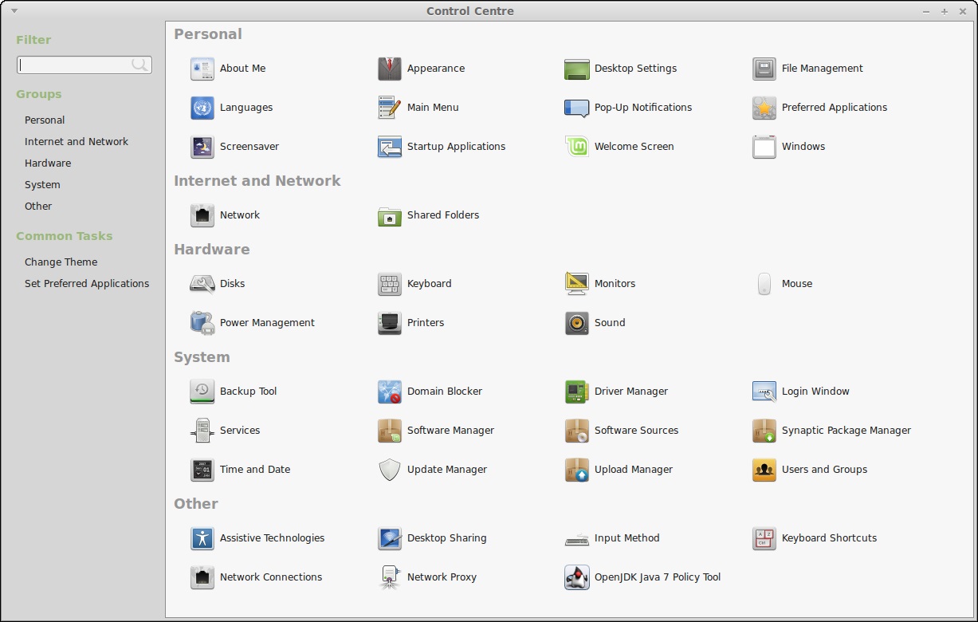978x622 pixels.
Task: Open the Monitors icon
Action: 577,284
